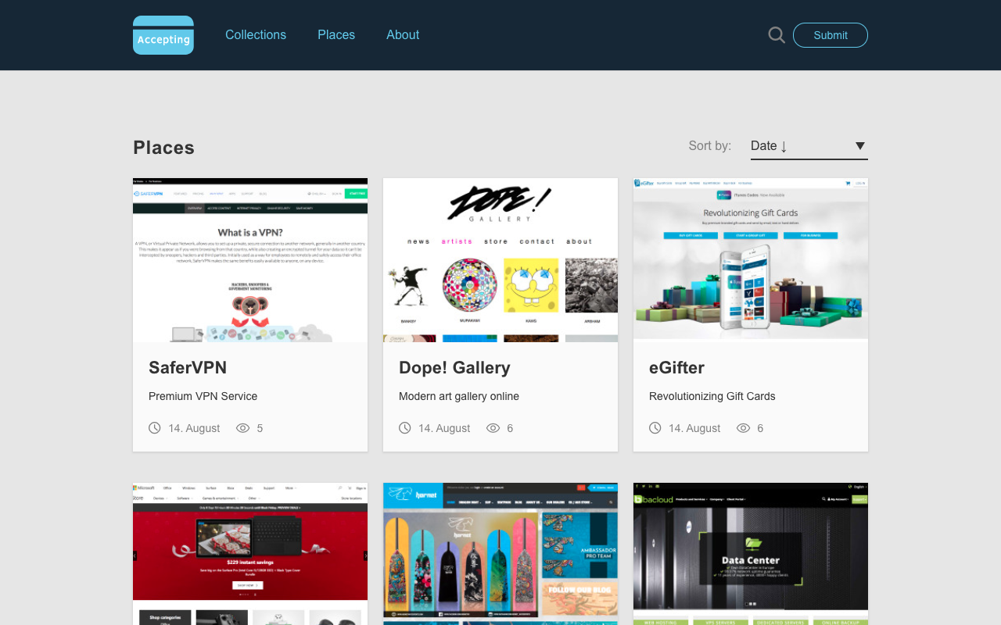Image resolution: width=1001 pixels, height=625 pixels.
Task: Open the About page link
Action: (403, 35)
